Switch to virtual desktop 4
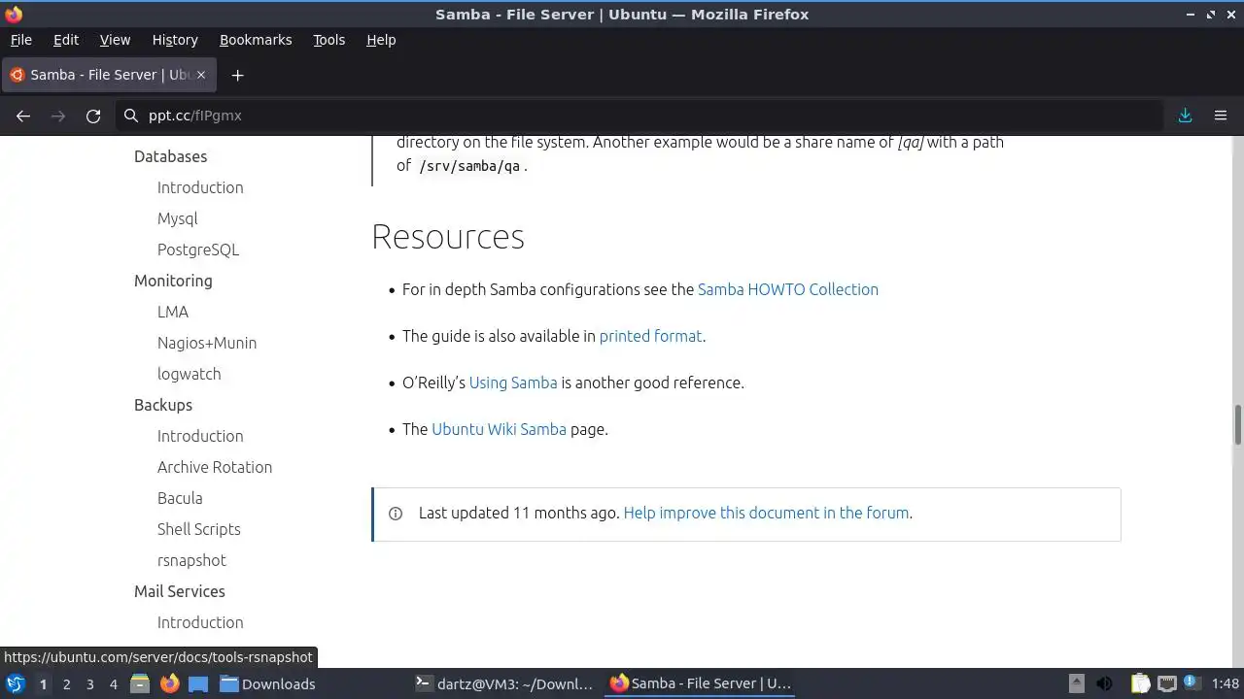Viewport: 1244px width, 699px height. pyautogui.click(x=113, y=683)
